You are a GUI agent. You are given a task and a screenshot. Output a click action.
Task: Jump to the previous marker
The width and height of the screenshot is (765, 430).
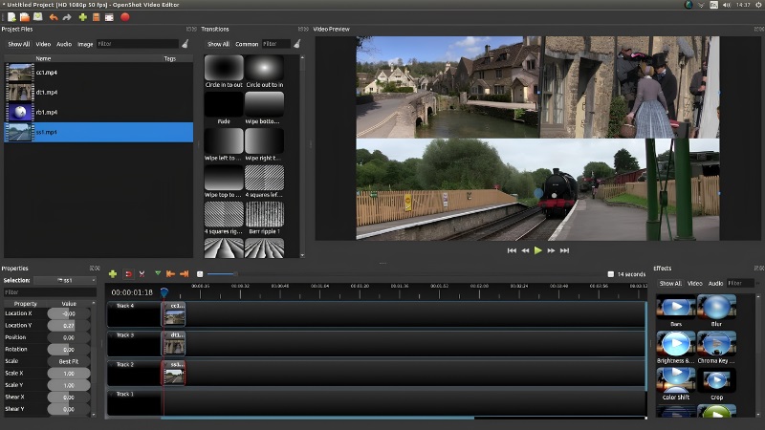pyautogui.click(x=170, y=274)
